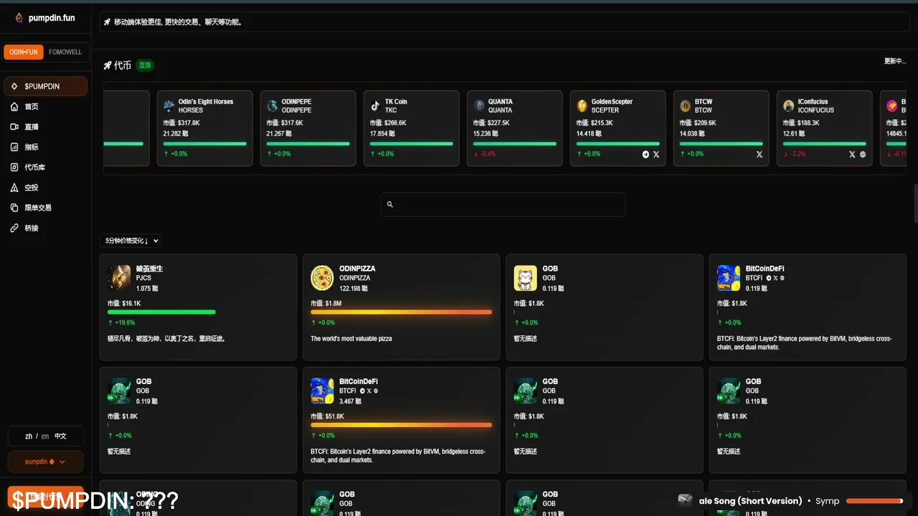
Task: Click the rocket icon next to 代币
Action: click(x=108, y=65)
